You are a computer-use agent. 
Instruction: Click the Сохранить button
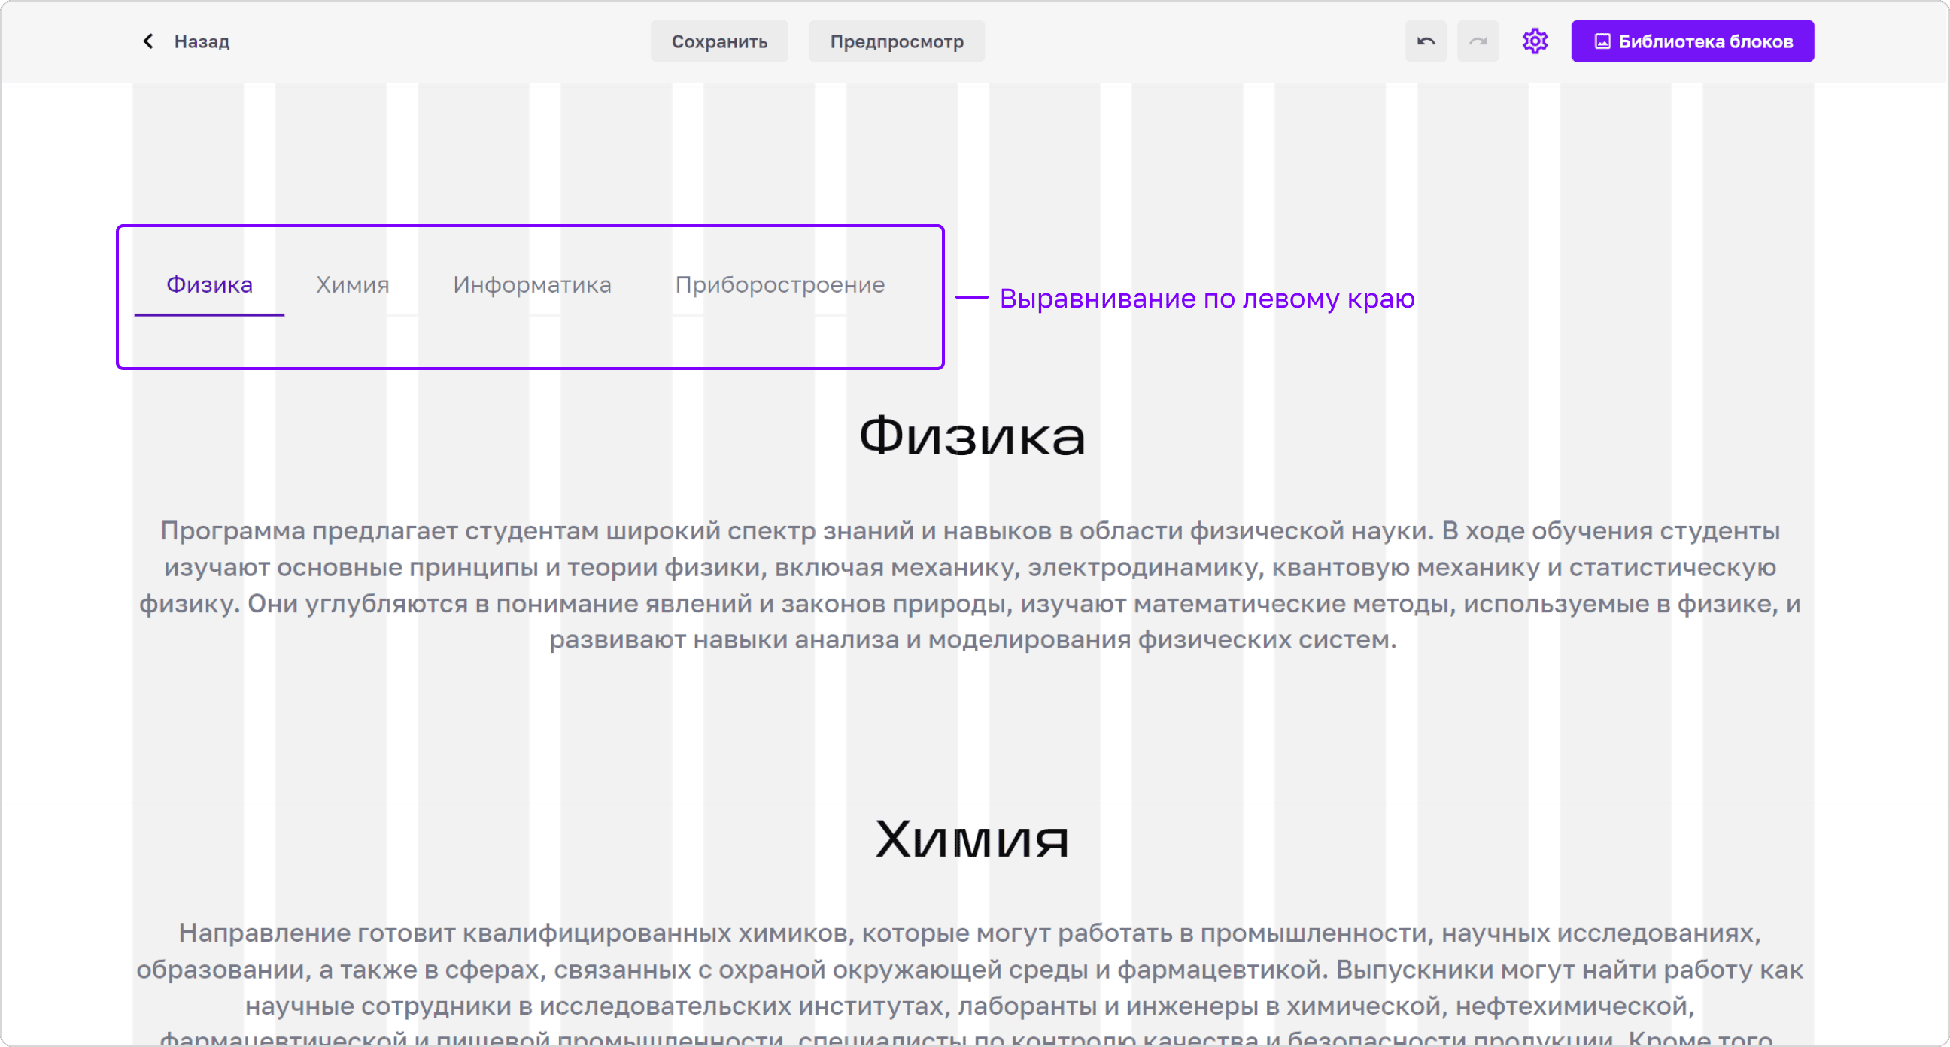point(719,41)
